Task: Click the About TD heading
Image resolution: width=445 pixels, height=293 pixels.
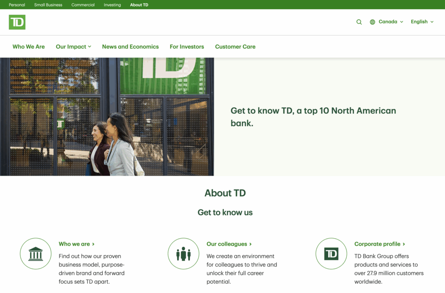Action: point(225,193)
